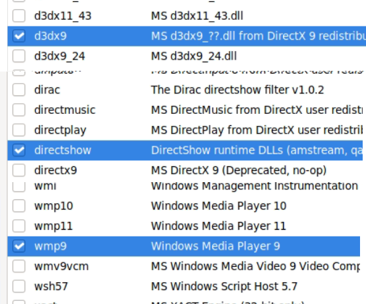Select the d3dx9_24 package name
This screenshot has width=366, height=304.
click(60, 56)
